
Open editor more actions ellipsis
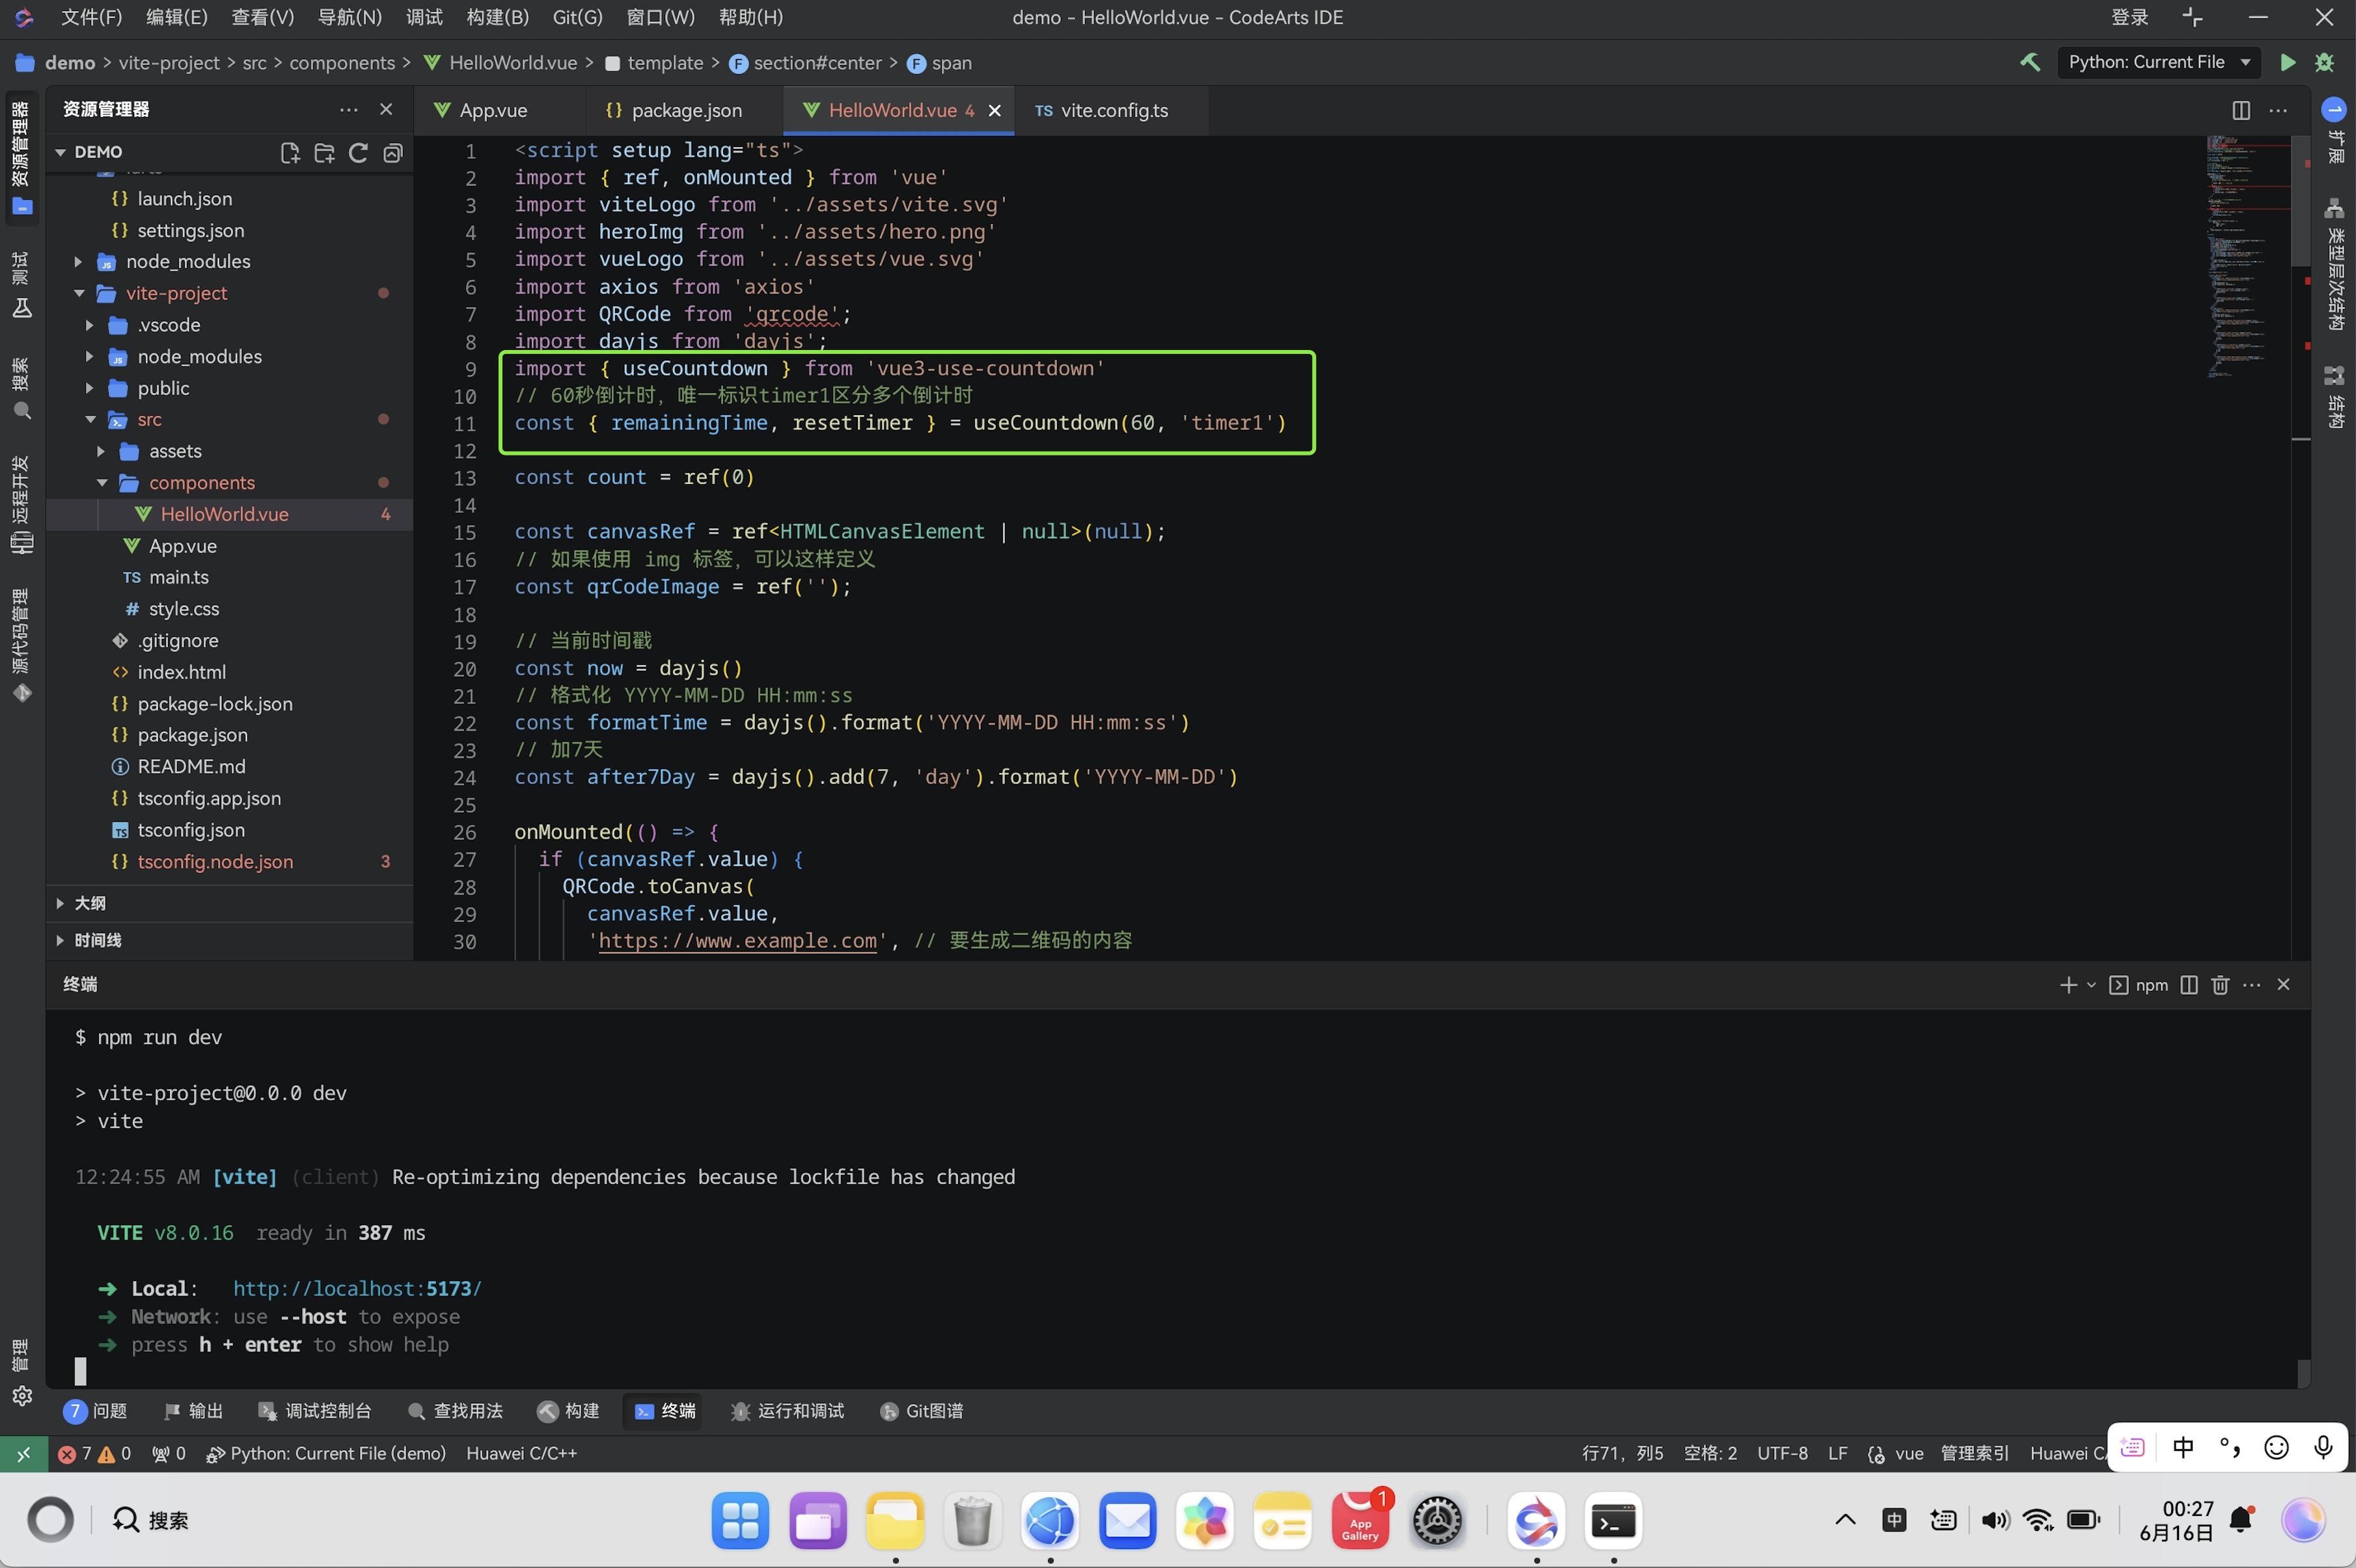pyautogui.click(x=2278, y=110)
